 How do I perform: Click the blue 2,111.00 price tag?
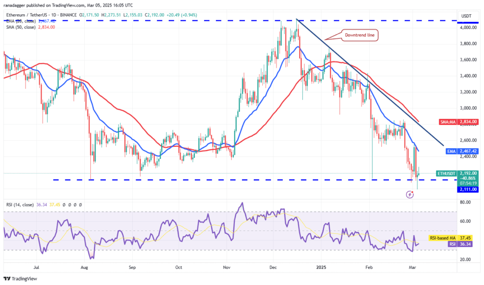[x=468, y=189]
